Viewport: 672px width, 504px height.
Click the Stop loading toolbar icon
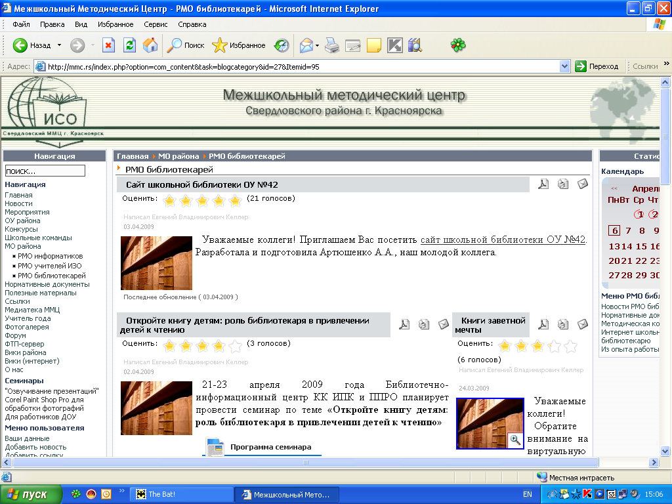109,45
